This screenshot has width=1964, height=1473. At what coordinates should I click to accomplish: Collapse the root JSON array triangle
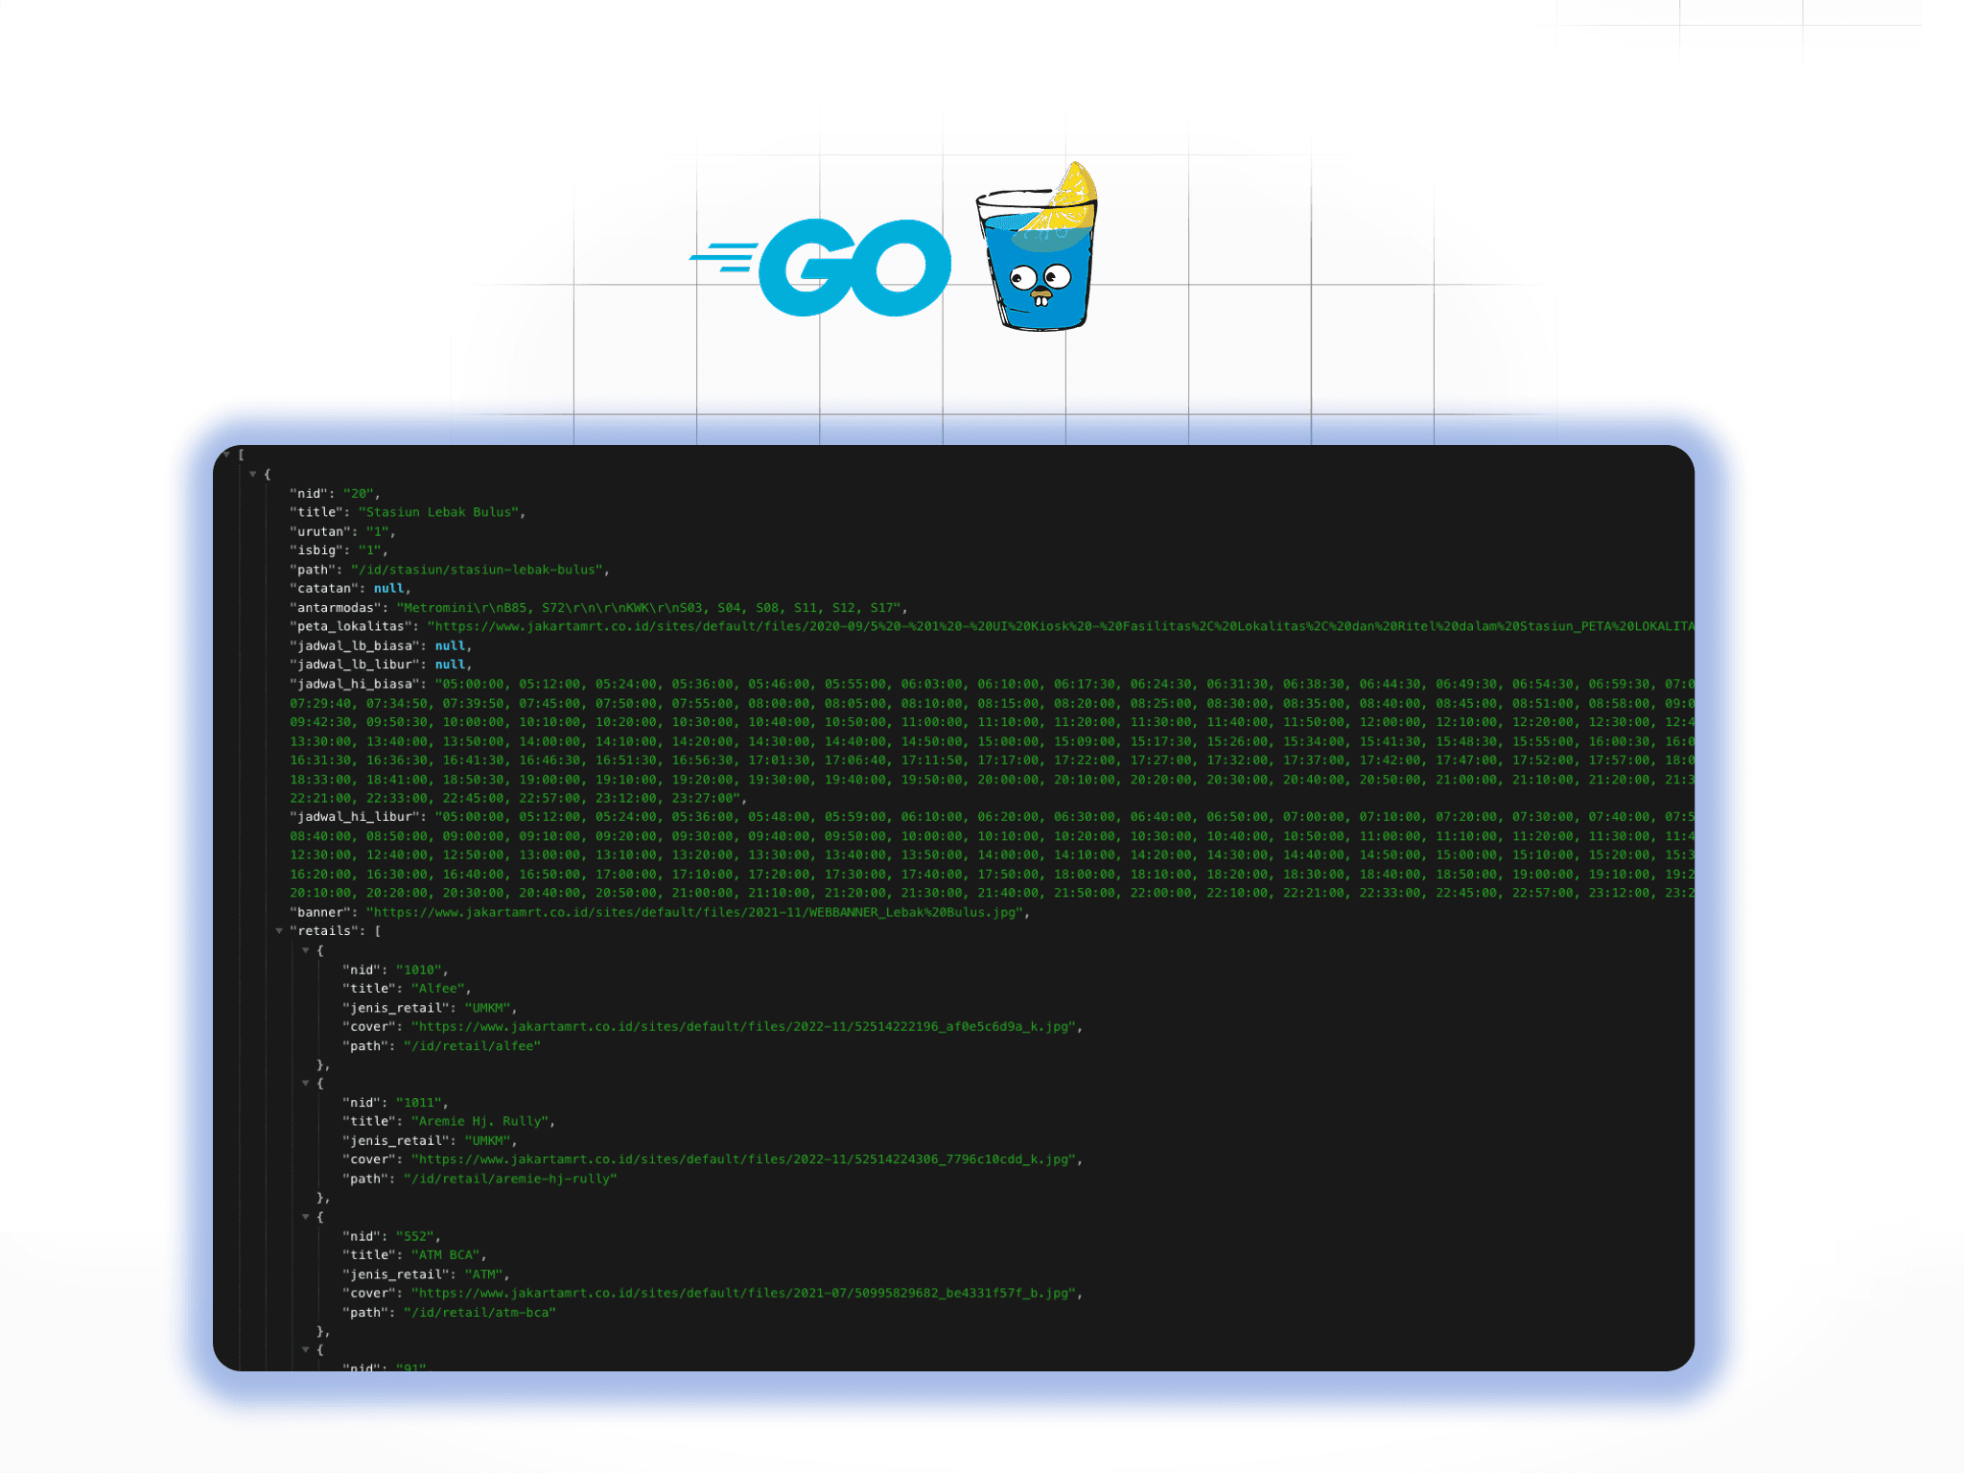click(227, 455)
